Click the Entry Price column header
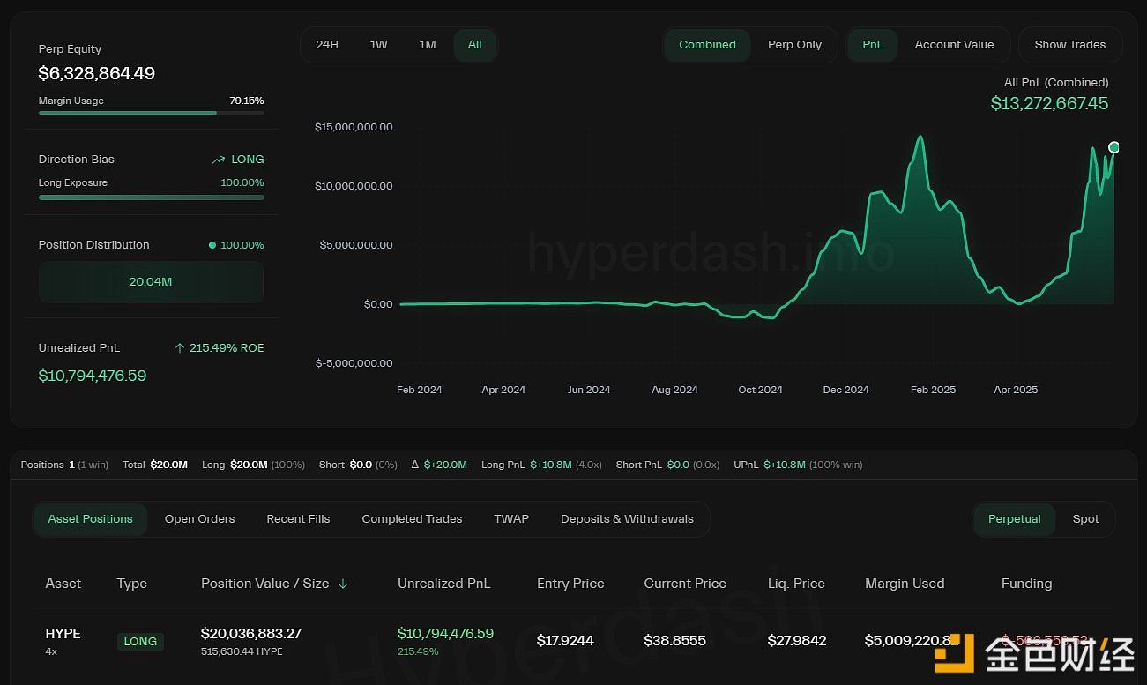Viewport: 1147px width, 685px height. [570, 584]
